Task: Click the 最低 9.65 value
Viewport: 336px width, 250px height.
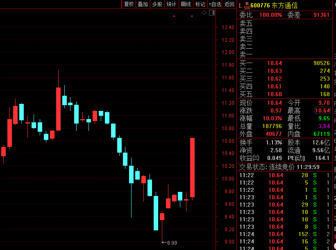Action: (324, 118)
